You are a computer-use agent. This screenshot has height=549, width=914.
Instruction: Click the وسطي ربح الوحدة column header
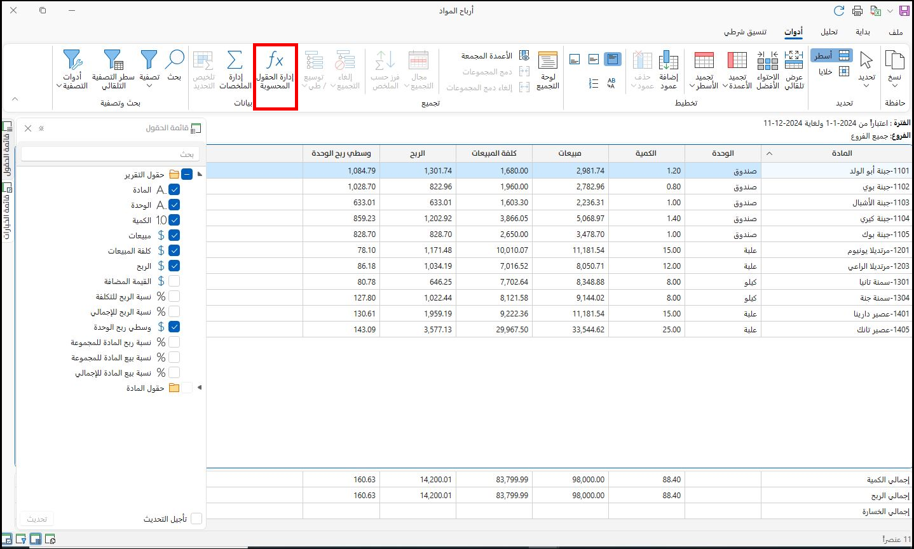tap(341, 153)
